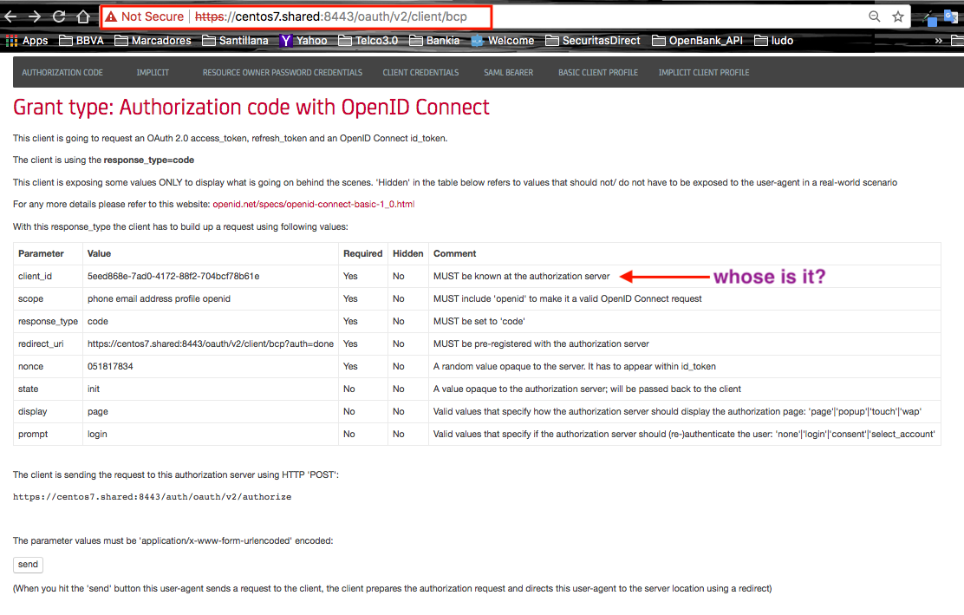Select the IMPLICIT CLIENT PROFILE tab
Screen dimensions: 964x615
[x=703, y=72]
